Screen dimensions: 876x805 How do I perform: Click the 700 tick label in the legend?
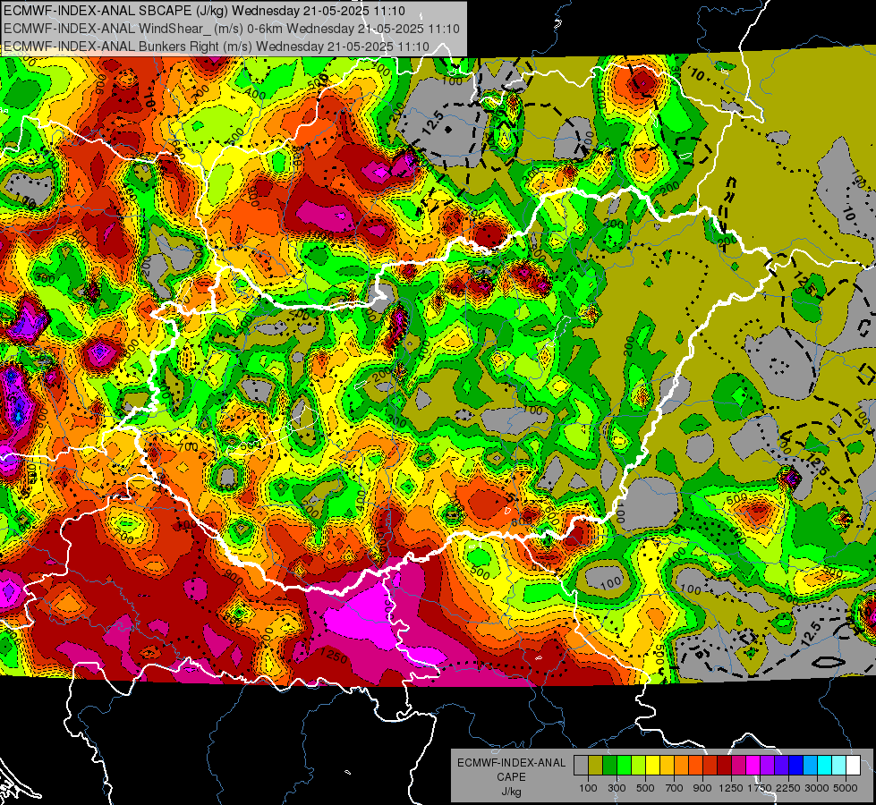coord(675,788)
